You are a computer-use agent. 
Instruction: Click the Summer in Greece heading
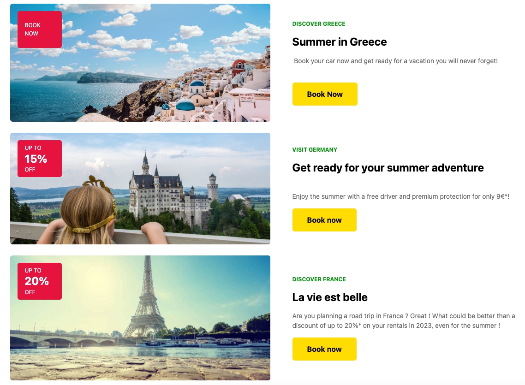click(x=340, y=42)
